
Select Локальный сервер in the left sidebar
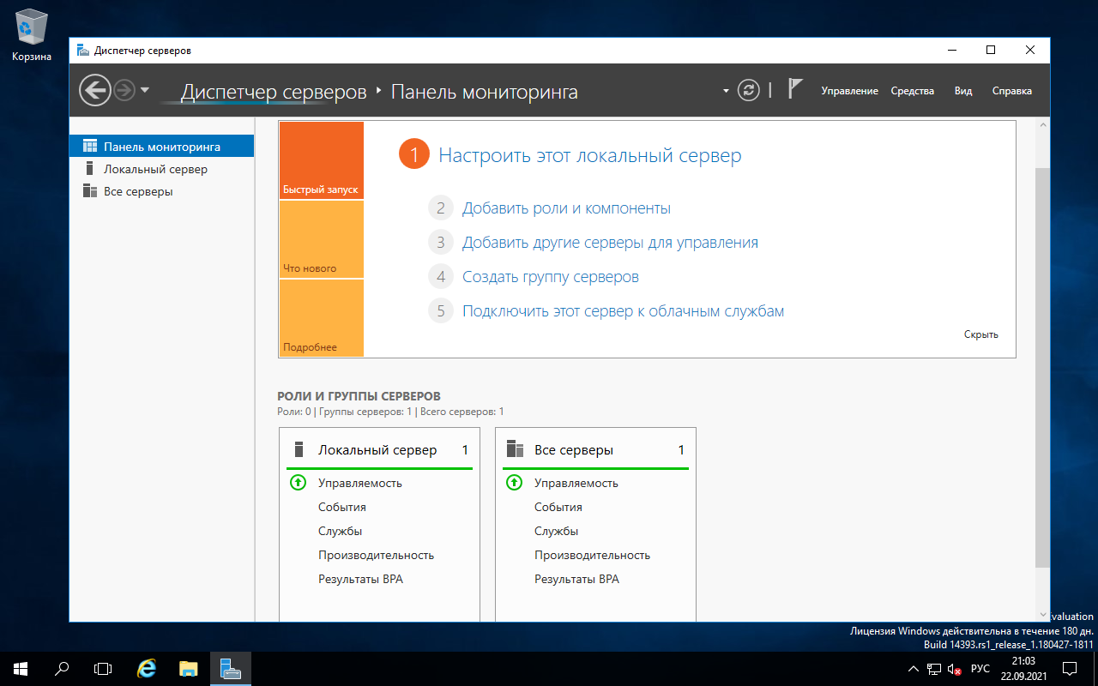click(162, 169)
